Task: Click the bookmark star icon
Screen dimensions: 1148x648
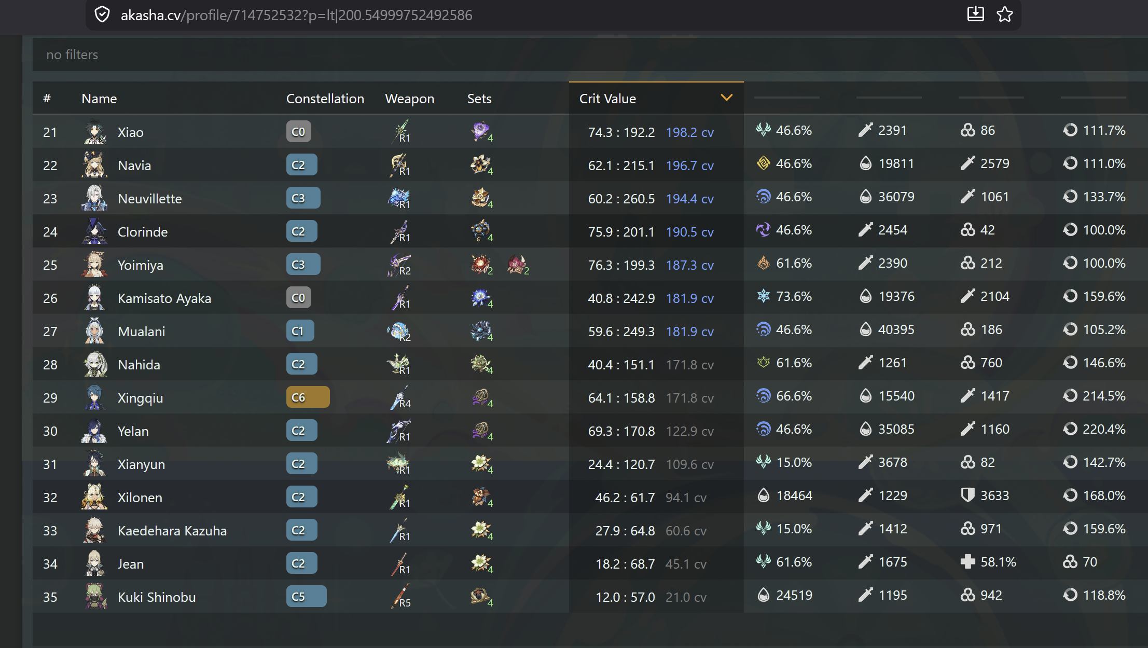Action: 1004,15
